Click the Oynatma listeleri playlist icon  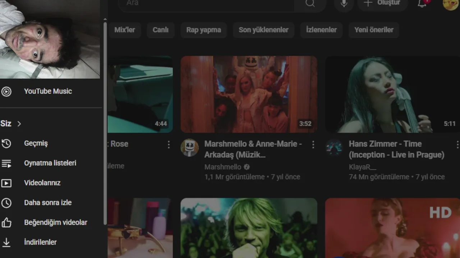(x=6, y=163)
